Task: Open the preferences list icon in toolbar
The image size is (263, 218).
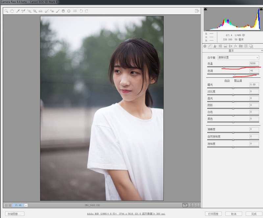Action: 75,11
